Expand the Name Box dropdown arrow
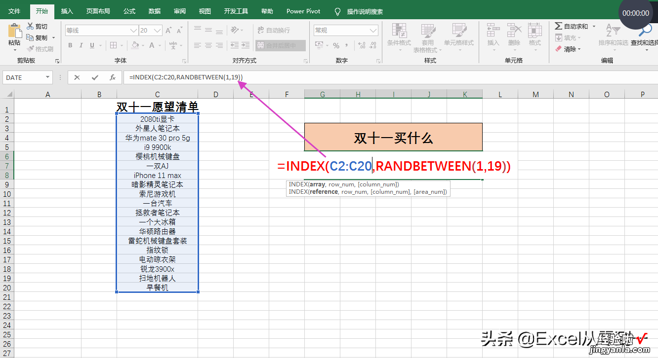The image size is (658, 358). [48, 77]
